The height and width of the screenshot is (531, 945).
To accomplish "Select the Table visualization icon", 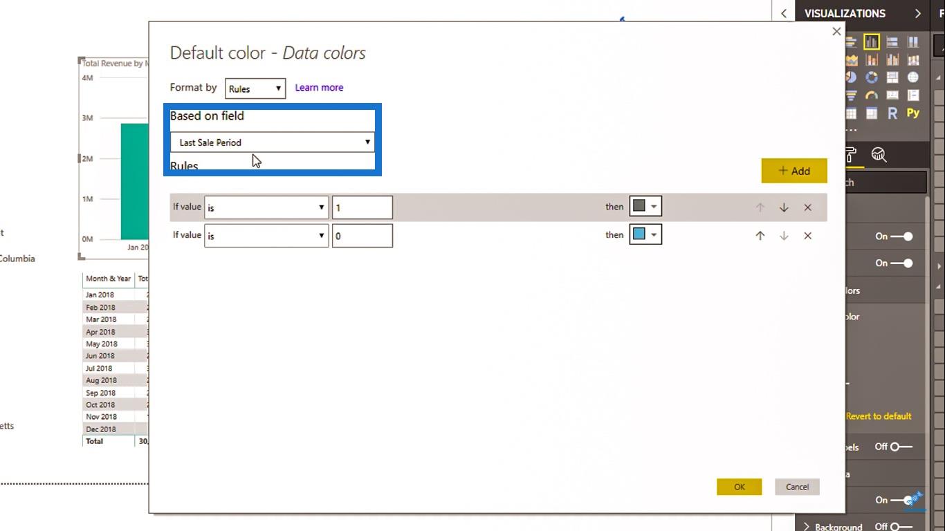I will 851,113.
